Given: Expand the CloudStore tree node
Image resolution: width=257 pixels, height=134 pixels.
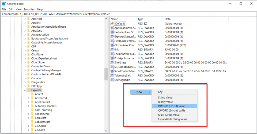Looking at the screenshot, I should pyautogui.click(x=25, y=62).
